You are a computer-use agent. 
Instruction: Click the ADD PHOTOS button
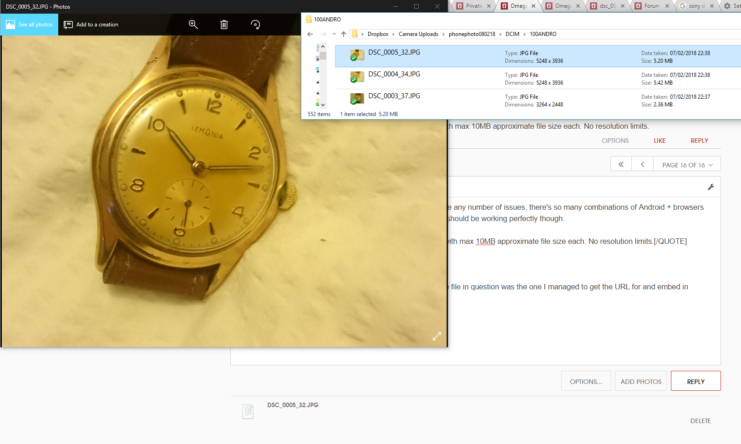pyautogui.click(x=640, y=381)
